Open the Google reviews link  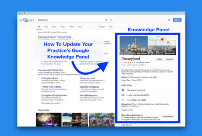point(141,62)
